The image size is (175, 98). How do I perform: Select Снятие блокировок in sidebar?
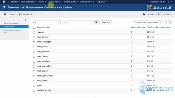coord(10,23)
